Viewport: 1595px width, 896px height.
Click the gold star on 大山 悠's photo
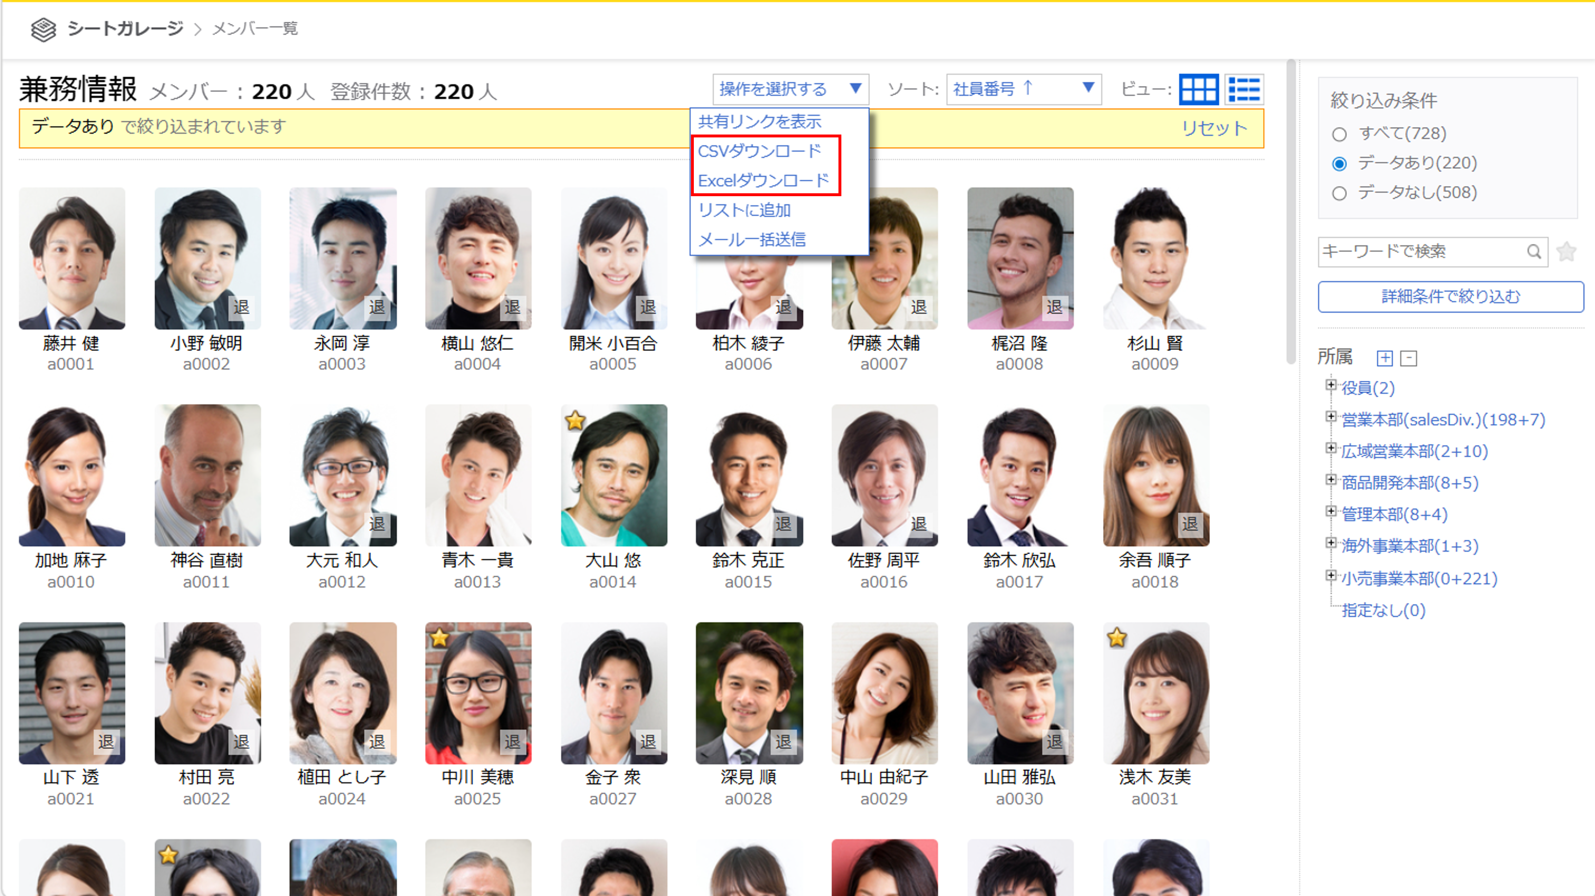(x=575, y=421)
